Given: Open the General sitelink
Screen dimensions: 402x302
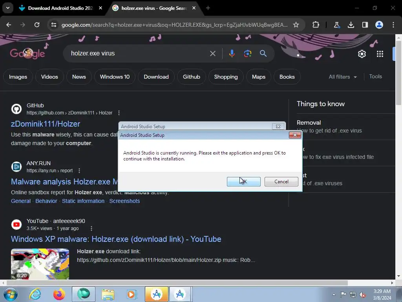Looking at the screenshot, I should [20, 201].
